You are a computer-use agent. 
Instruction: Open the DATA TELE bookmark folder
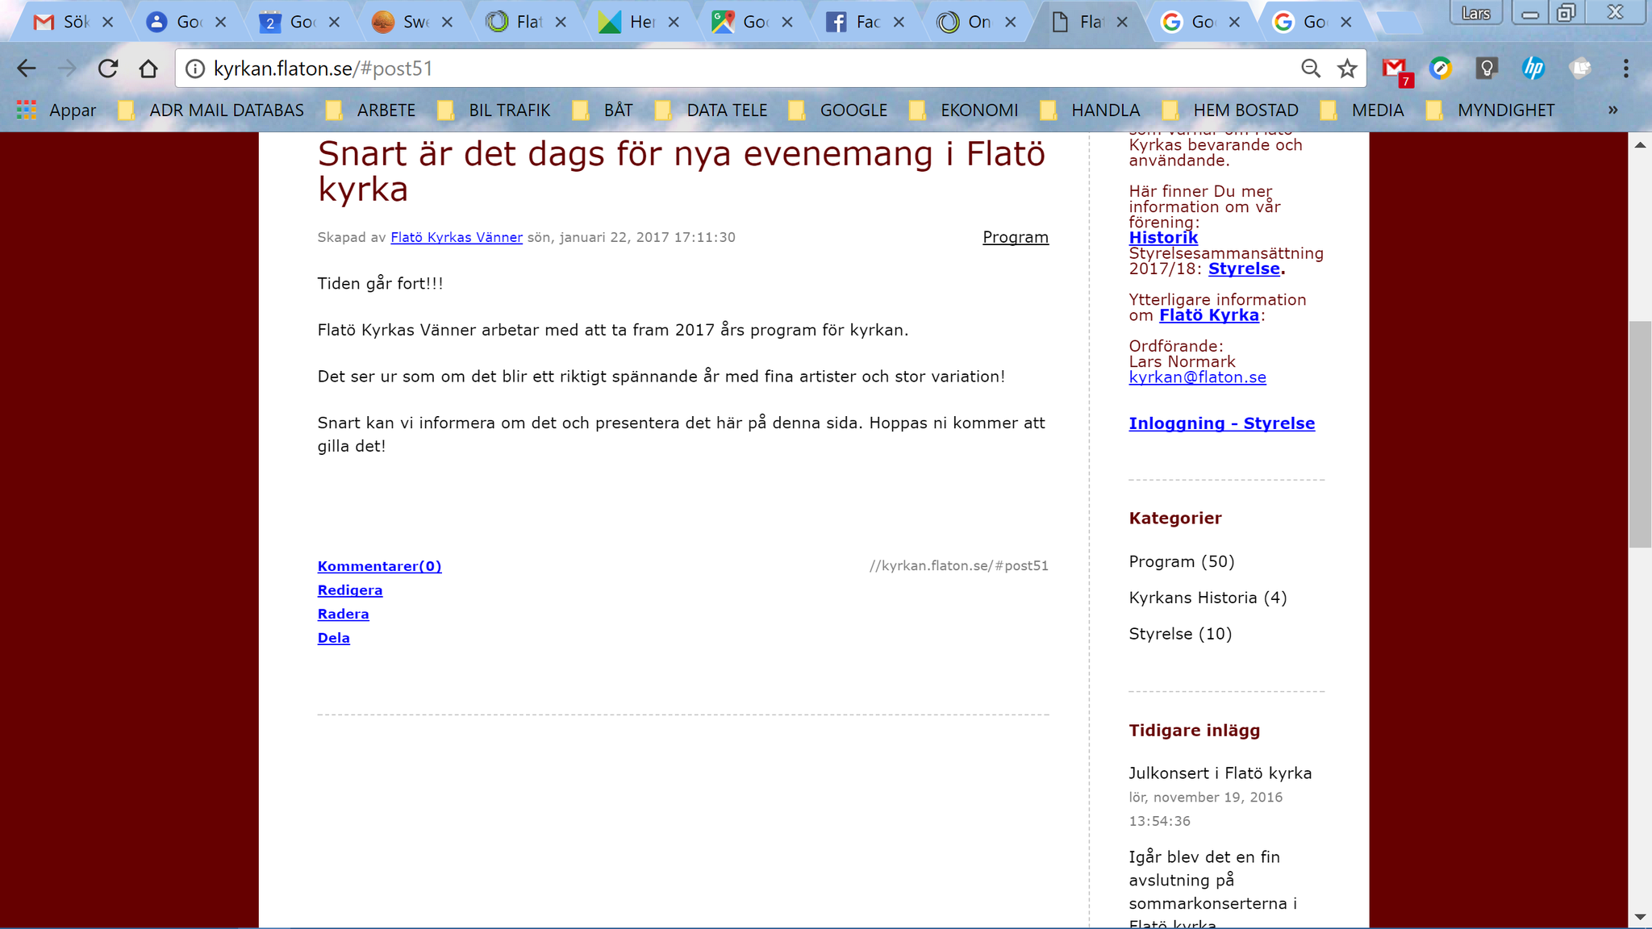coord(711,110)
